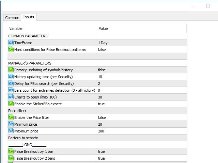The width and height of the screenshot is (218, 163).
Task: Toggle the Enable the Price filter value
Action: click(x=141, y=117)
